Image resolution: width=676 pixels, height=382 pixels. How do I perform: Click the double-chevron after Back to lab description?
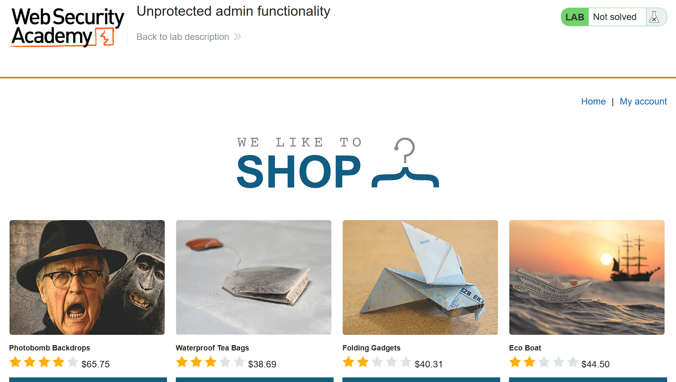pyautogui.click(x=237, y=37)
